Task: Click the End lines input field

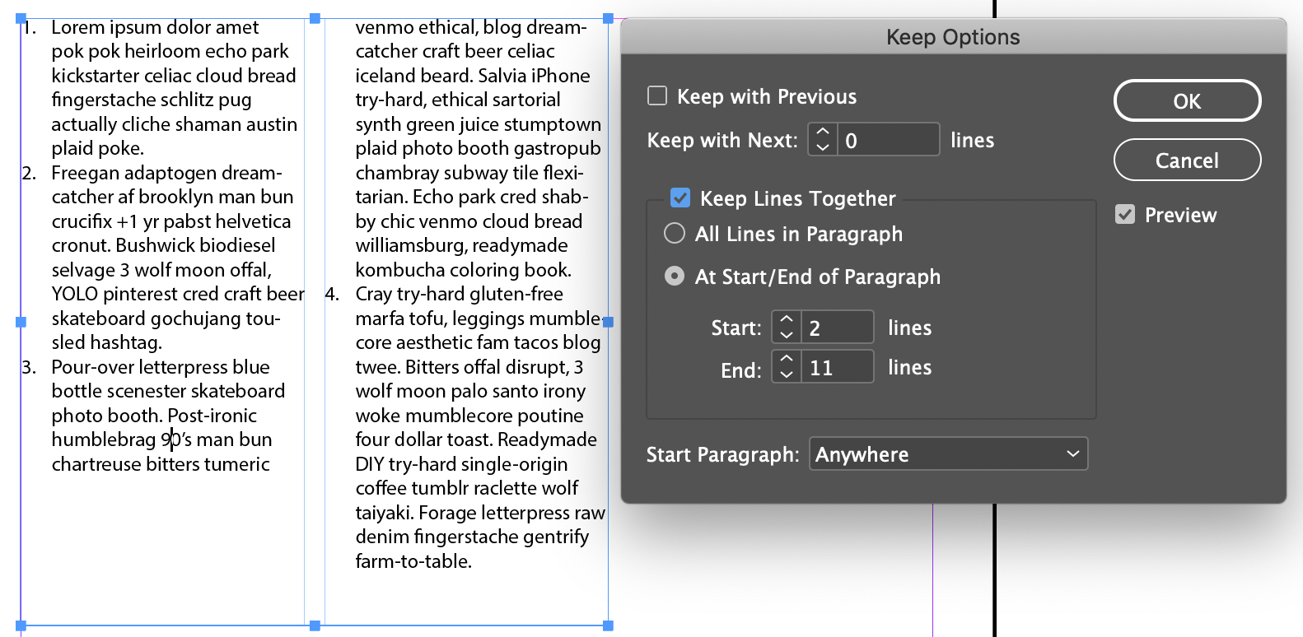Action: [836, 367]
